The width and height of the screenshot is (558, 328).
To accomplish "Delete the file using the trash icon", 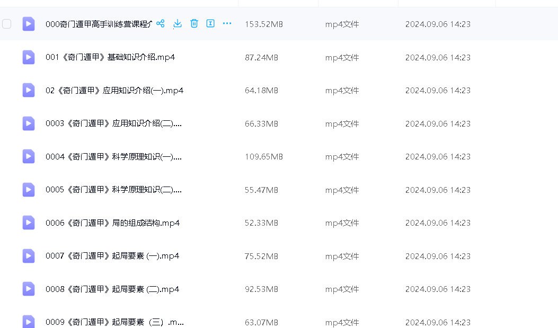I will point(194,24).
